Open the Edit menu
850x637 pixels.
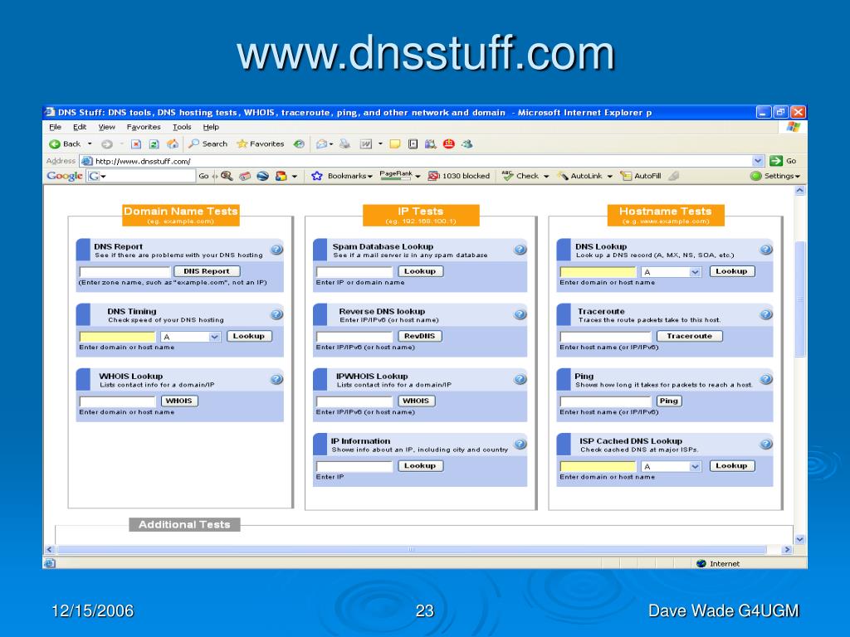(x=80, y=127)
